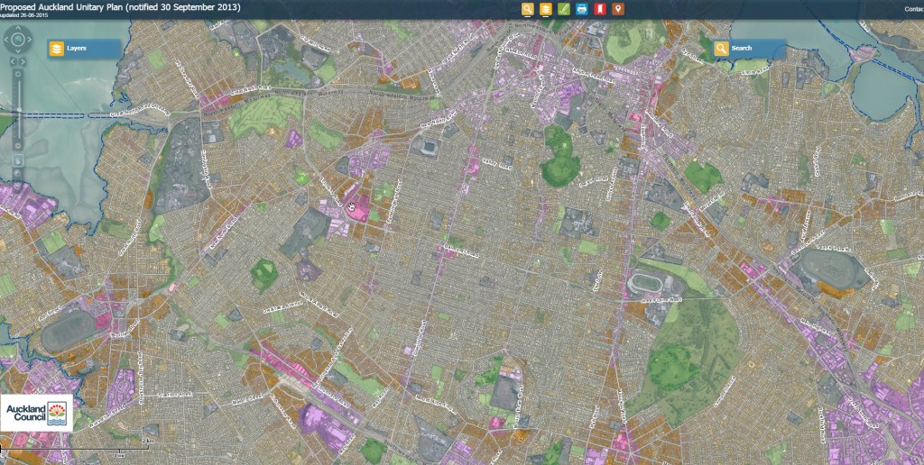
Task: Pan map east with right arrow
Action: (30, 40)
